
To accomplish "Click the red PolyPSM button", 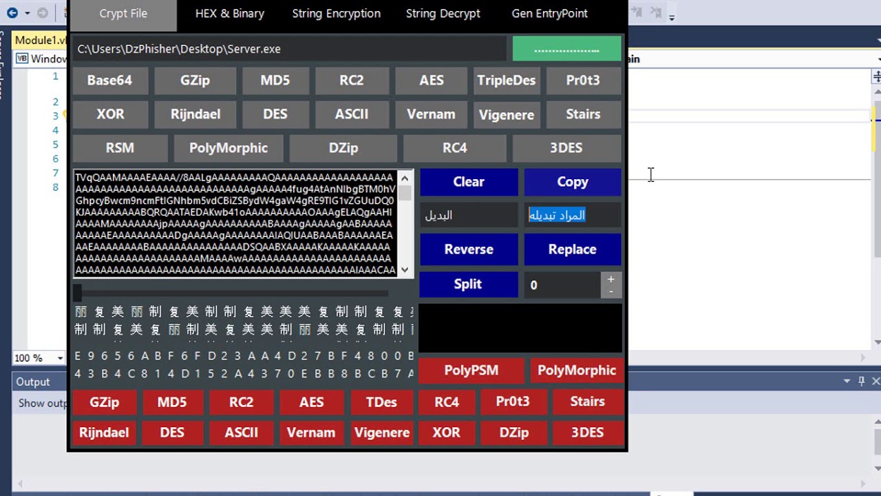I will pos(471,371).
